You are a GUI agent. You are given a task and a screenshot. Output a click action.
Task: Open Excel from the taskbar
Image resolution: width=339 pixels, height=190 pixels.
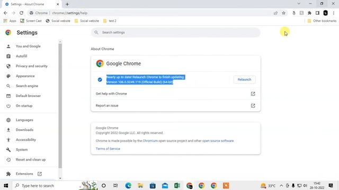[177, 185]
